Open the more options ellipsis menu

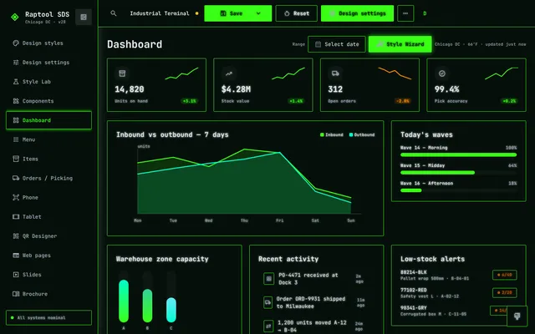405,13
